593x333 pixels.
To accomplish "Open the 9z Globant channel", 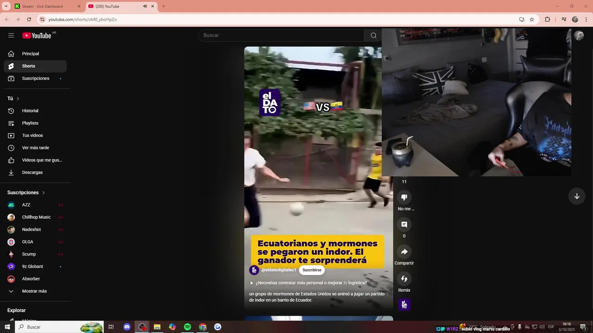I will [x=35, y=266].
